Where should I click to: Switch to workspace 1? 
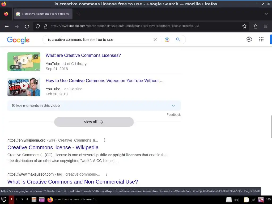[x=11, y=199]
